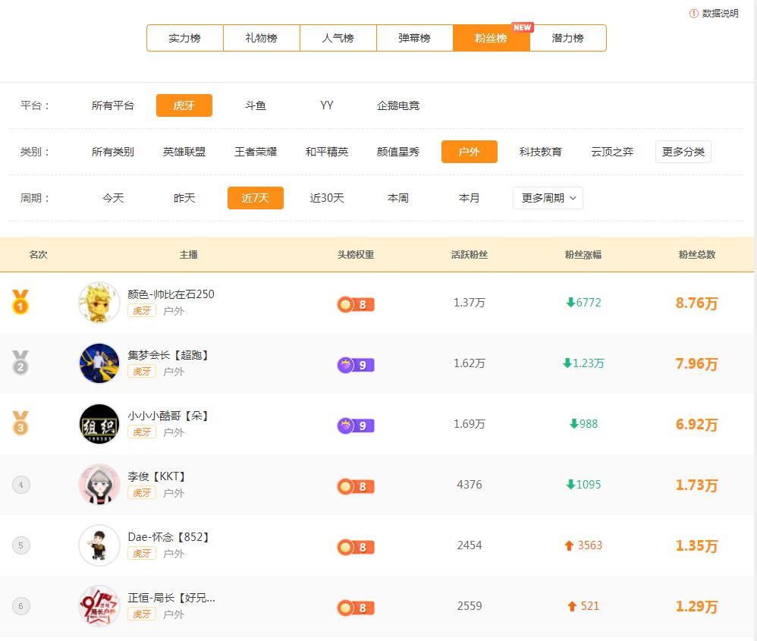Select the 企鹅电竞 platform filter

click(397, 105)
